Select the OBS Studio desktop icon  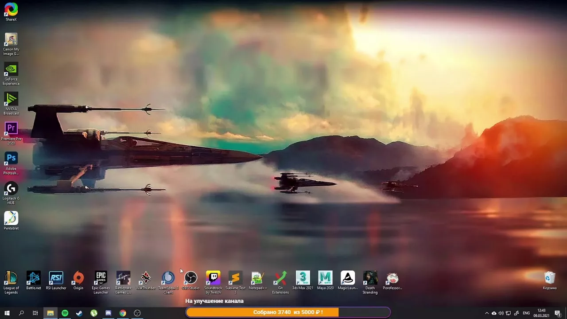pos(190,278)
